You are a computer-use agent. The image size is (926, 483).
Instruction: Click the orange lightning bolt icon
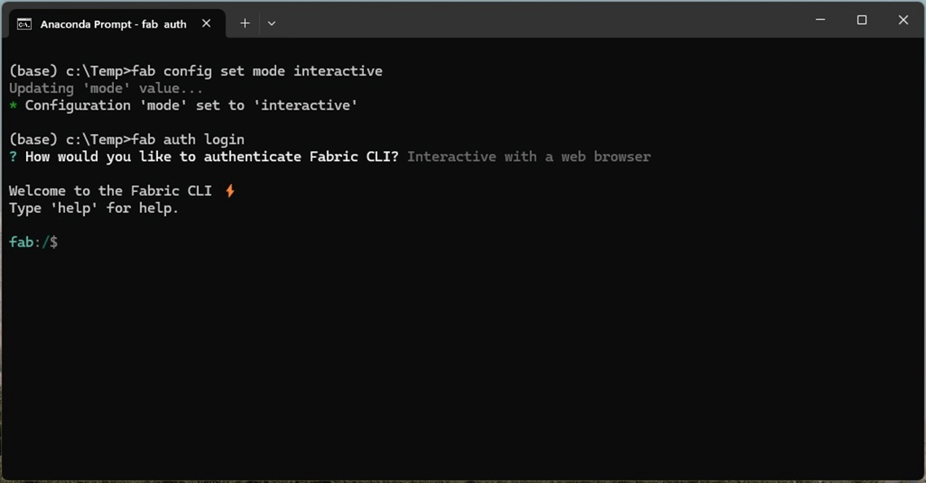click(230, 190)
